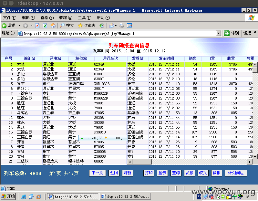Image resolution: width=258 pixels, height=201 pixels.
Task: Click 刷新 refresh button
Action: pos(127,173)
